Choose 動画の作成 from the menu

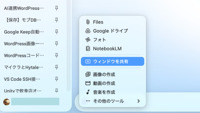click(112, 83)
